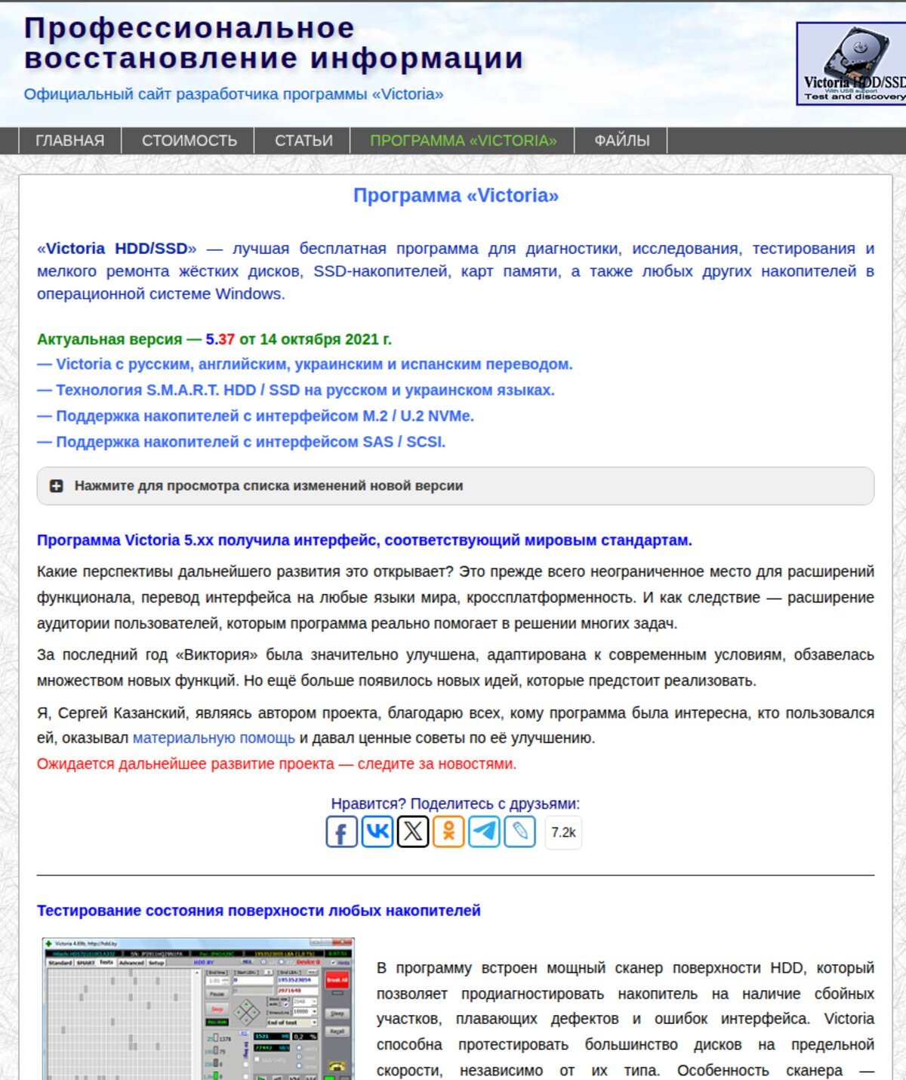Click the bold «Victoria HDD/SSD» text in the intro
The image size is (906, 1080).
(x=117, y=249)
